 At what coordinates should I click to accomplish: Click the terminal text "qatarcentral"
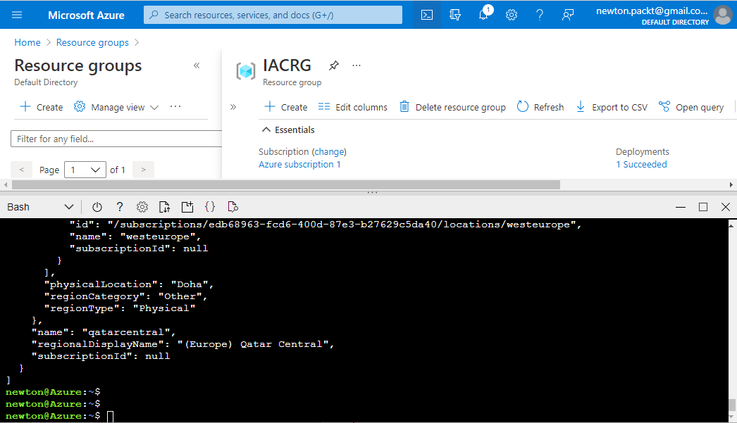(125, 332)
